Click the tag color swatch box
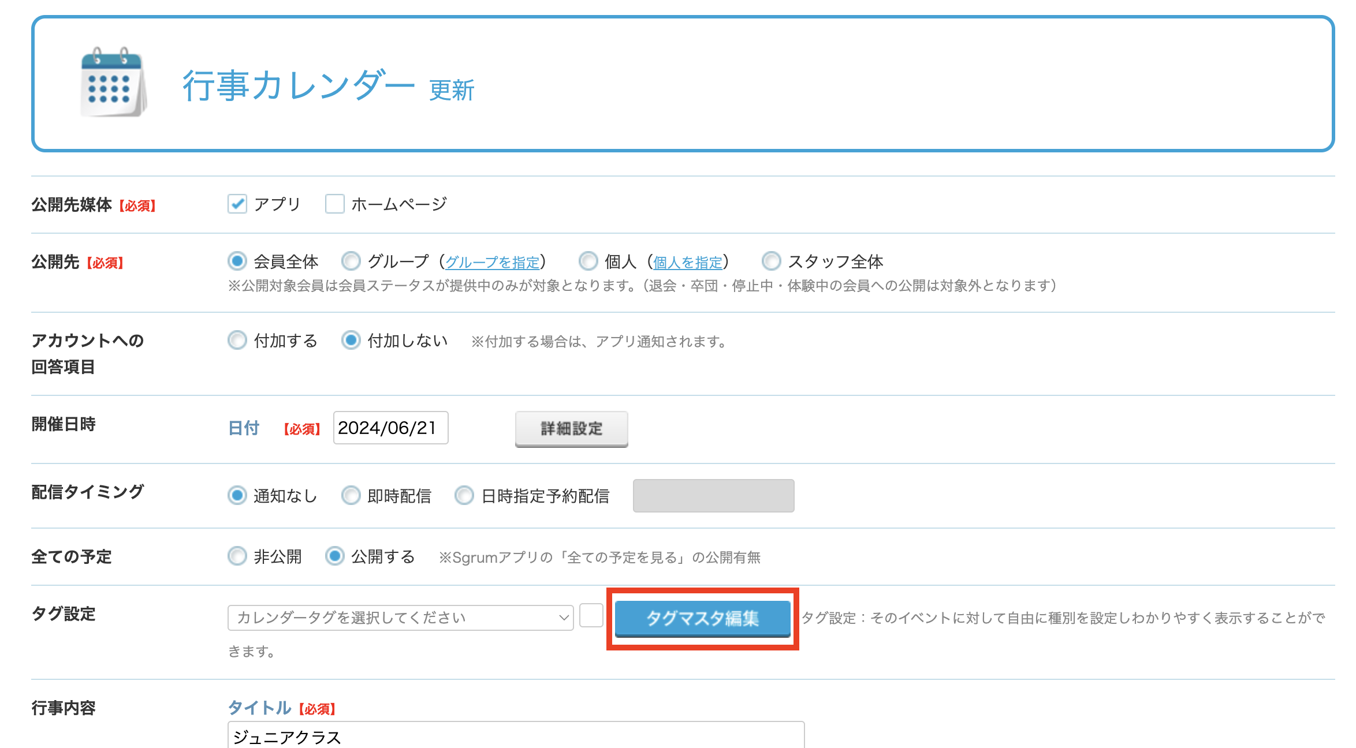 pos(591,615)
